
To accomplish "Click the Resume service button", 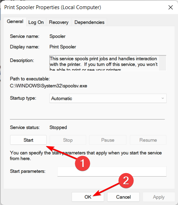I will (148, 140).
